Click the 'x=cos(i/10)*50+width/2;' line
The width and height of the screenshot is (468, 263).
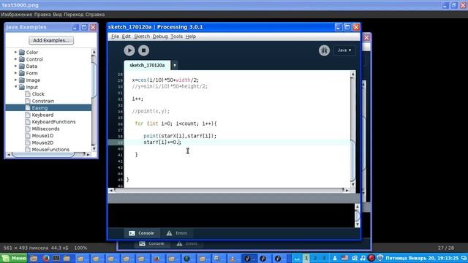coord(165,80)
